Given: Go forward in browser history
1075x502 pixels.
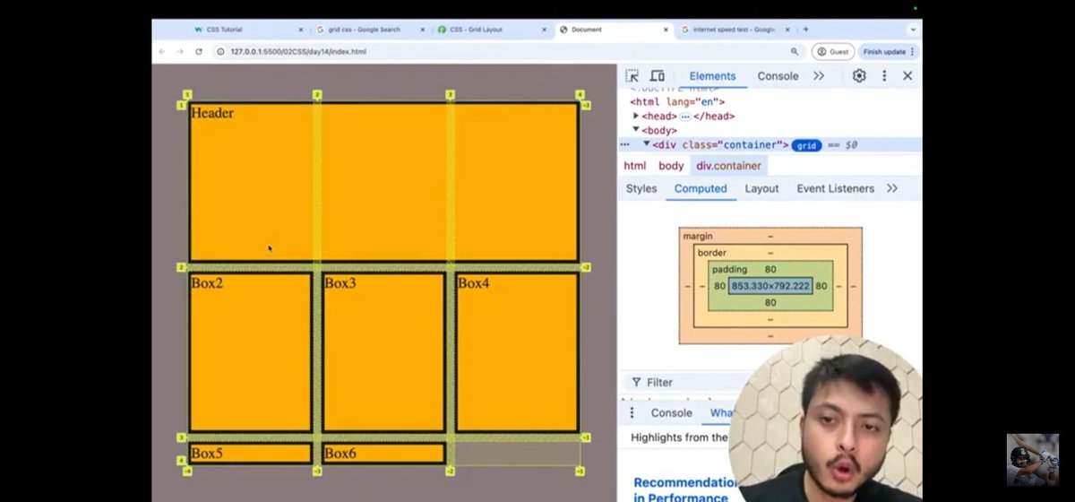Looking at the screenshot, I should coord(180,52).
